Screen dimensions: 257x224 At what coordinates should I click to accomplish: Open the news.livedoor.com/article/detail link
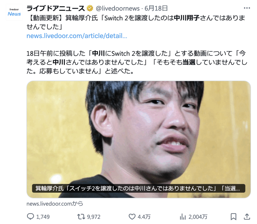click(77, 36)
